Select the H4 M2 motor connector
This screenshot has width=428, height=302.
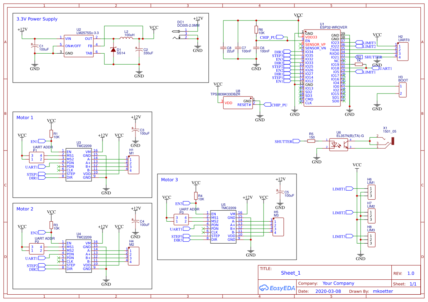pos(134,256)
